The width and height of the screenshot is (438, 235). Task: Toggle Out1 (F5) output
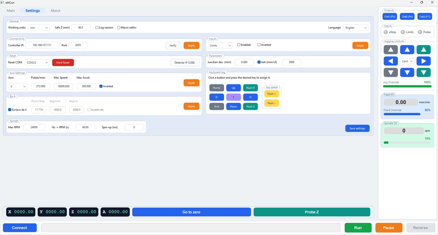[390, 17]
